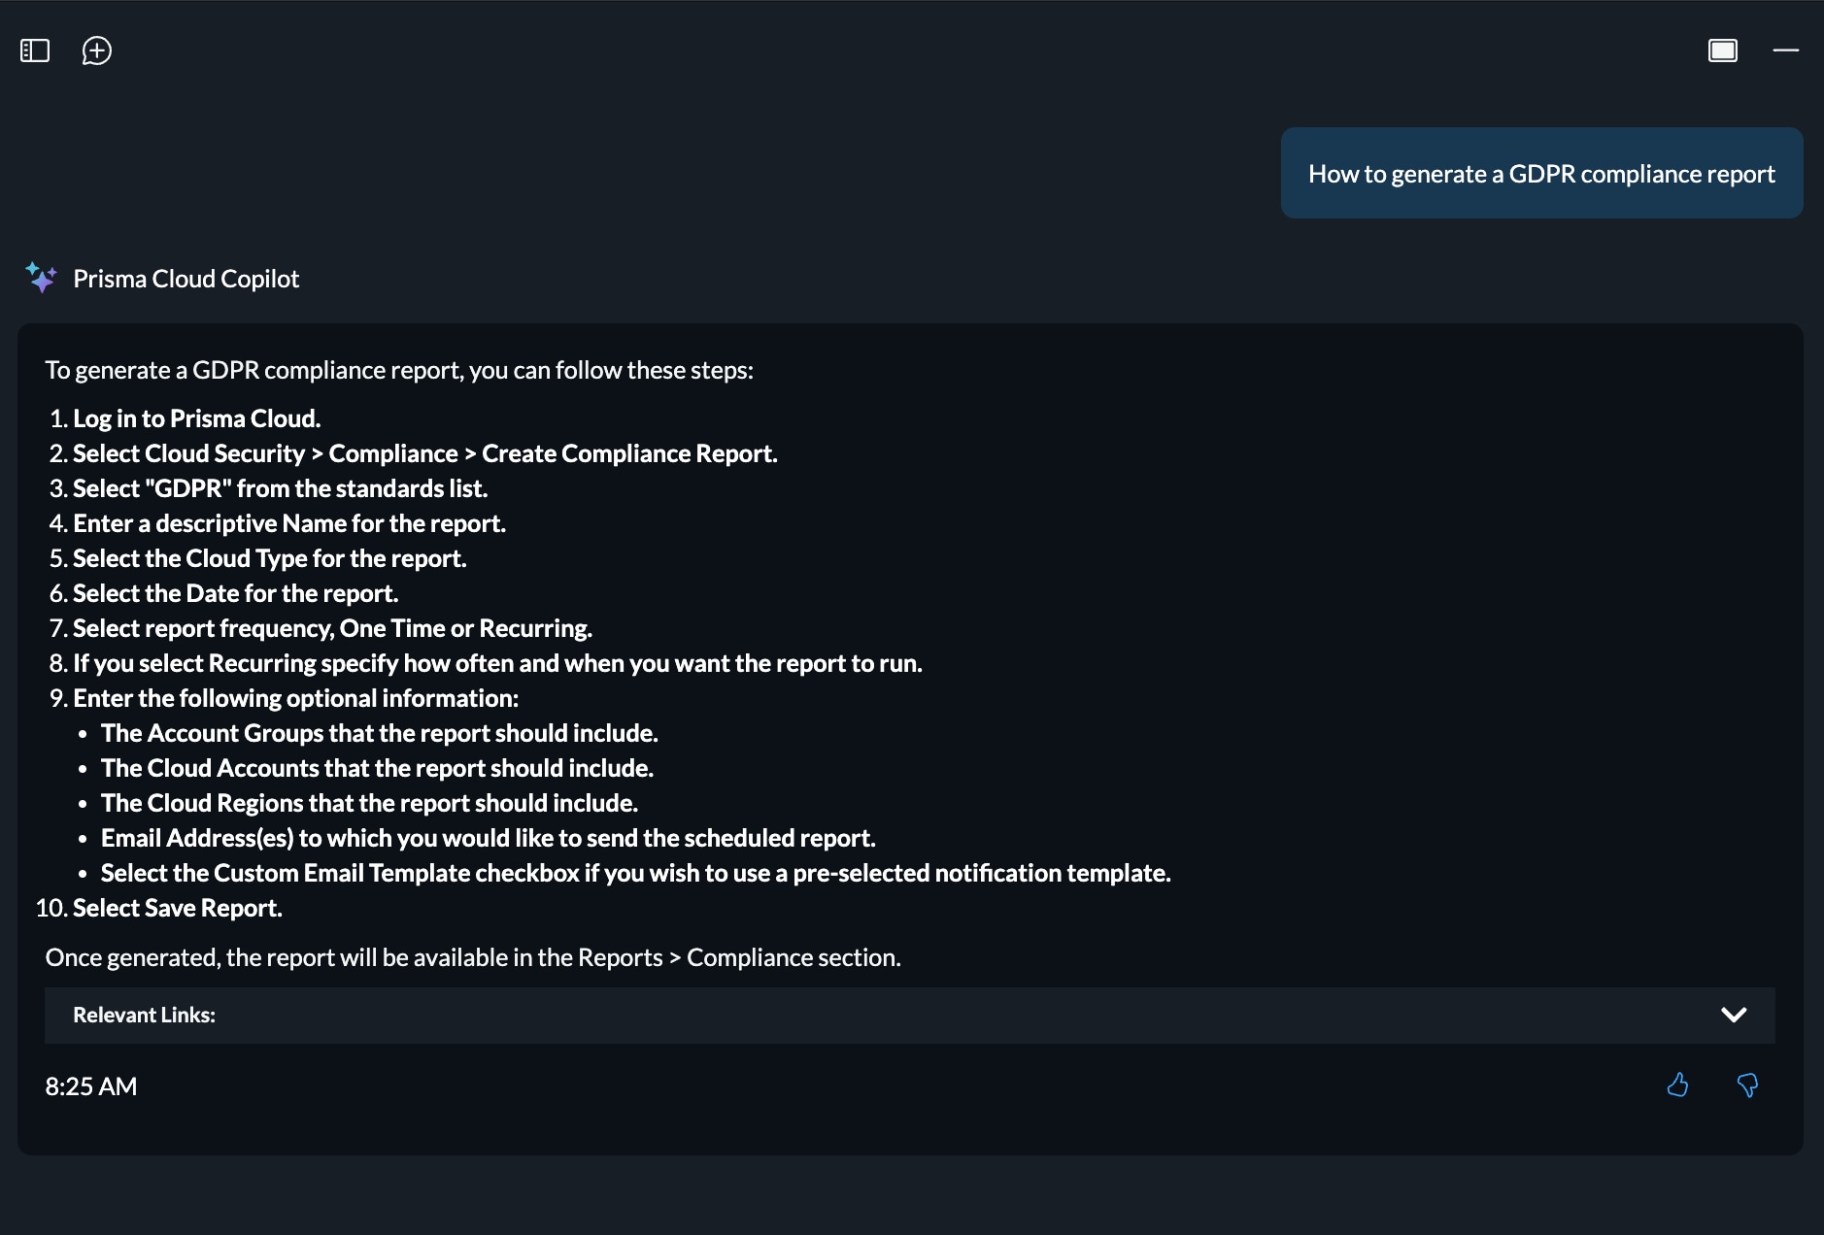
Task: Click the Email Address(es) bullet point
Action: click(488, 838)
